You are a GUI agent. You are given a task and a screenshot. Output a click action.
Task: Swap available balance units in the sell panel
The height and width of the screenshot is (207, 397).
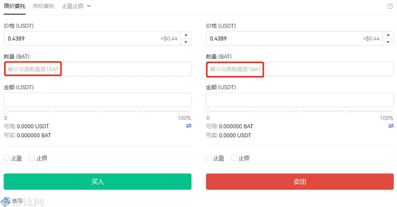[x=391, y=126]
